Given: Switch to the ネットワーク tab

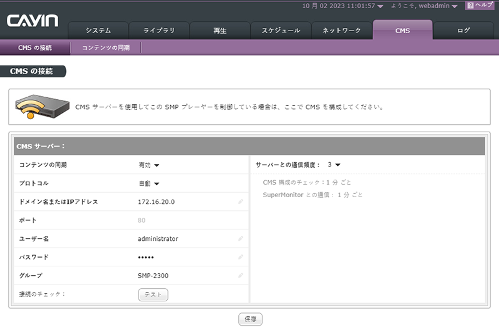Looking at the screenshot, I should pyautogui.click(x=341, y=30).
